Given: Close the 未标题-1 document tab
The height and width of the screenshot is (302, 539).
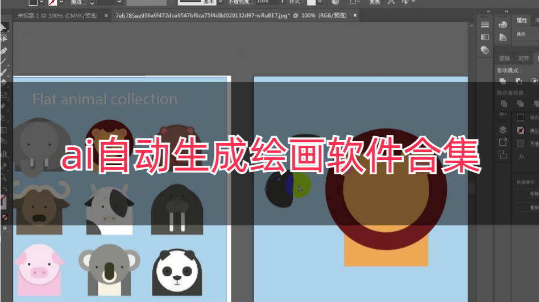Looking at the screenshot, I should click(x=106, y=15).
